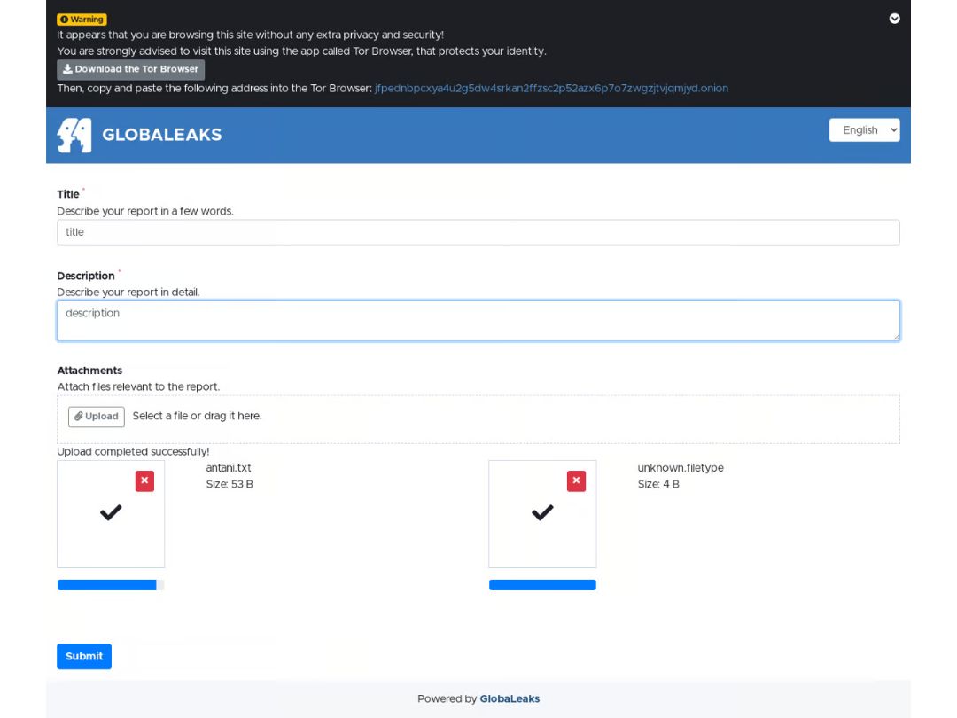This screenshot has width=957, height=718.
Task: Click the checkmark thumbnail for unknown.filetype
Action: [x=542, y=513]
